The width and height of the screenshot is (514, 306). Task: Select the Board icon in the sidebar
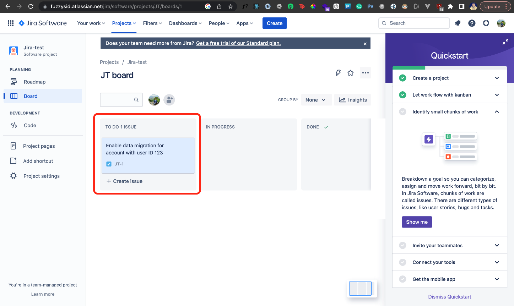(x=13, y=96)
